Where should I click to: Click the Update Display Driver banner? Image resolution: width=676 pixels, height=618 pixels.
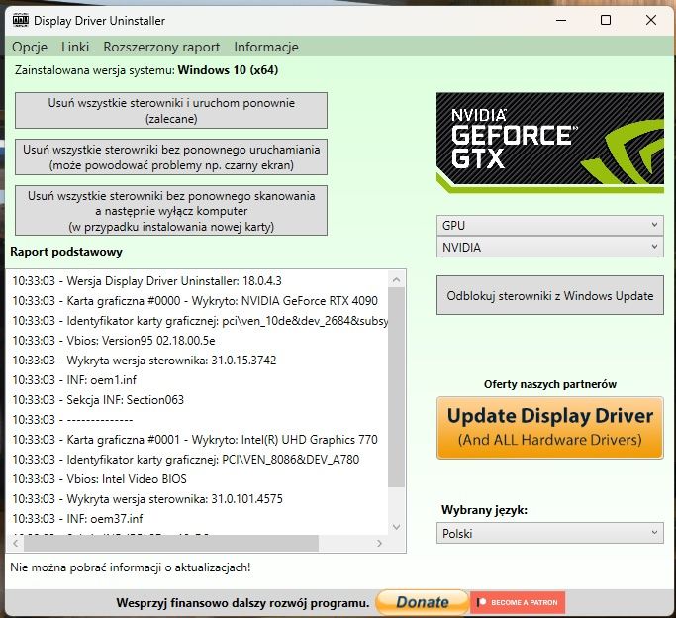pos(549,428)
